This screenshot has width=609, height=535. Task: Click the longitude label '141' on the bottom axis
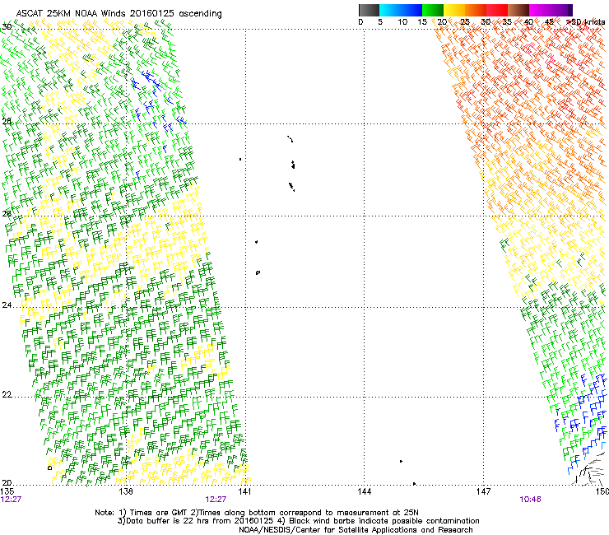pyautogui.click(x=244, y=491)
